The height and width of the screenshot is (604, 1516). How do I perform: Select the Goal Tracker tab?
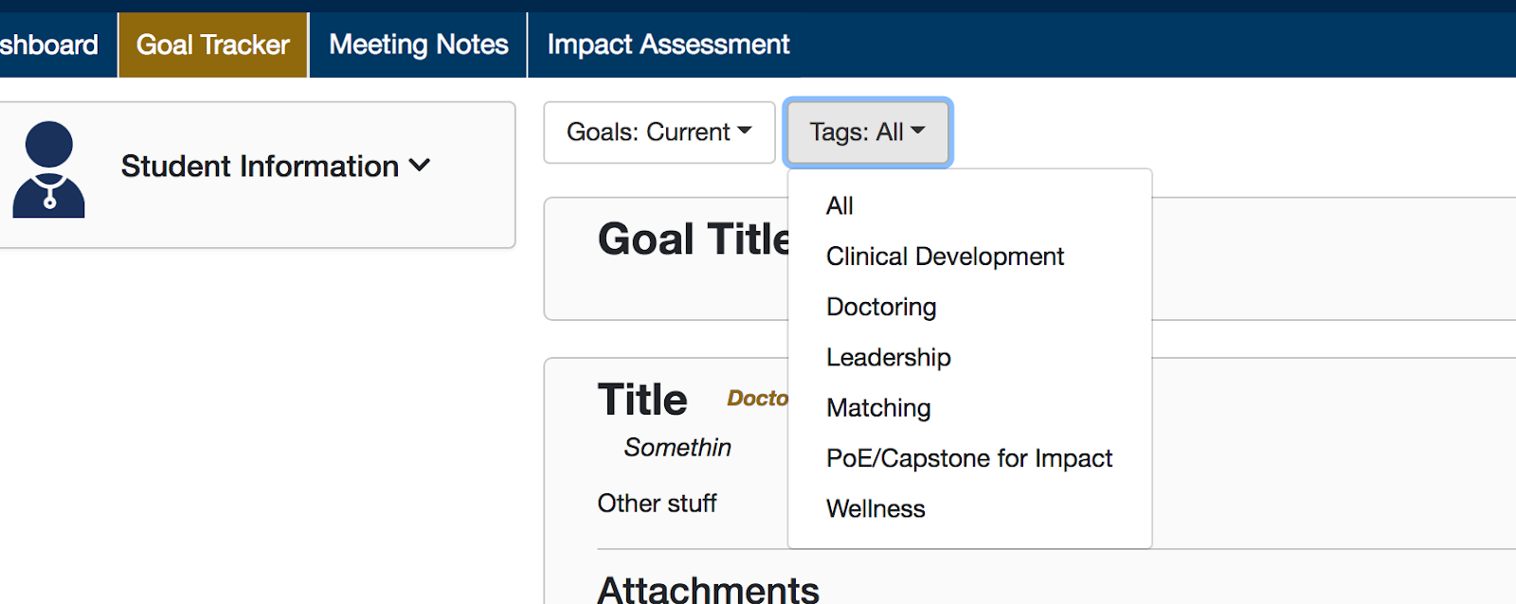(x=213, y=44)
